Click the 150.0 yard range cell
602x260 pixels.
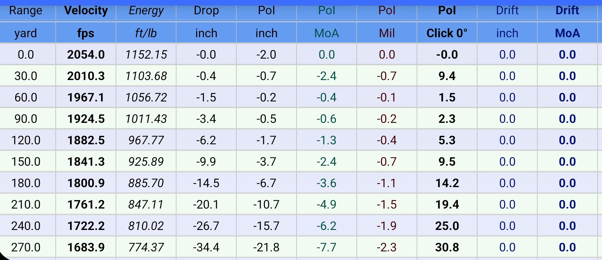pyautogui.click(x=26, y=162)
